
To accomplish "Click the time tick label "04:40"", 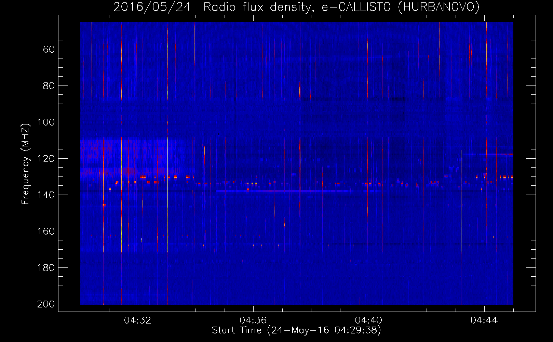I will [x=369, y=320].
